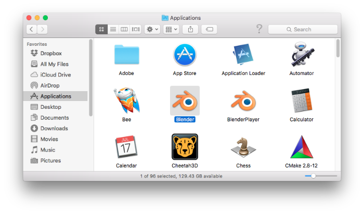The height and width of the screenshot is (214, 364).
Task: Go back with the left arrow button
Action: point(32,29)
